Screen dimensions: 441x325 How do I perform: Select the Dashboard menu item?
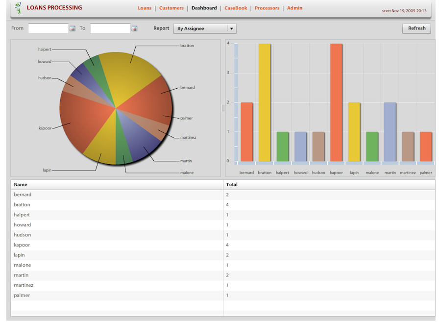204,8
